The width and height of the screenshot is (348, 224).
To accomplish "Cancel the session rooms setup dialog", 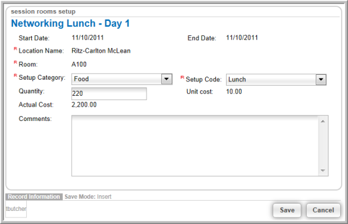I will click(323, 210).
